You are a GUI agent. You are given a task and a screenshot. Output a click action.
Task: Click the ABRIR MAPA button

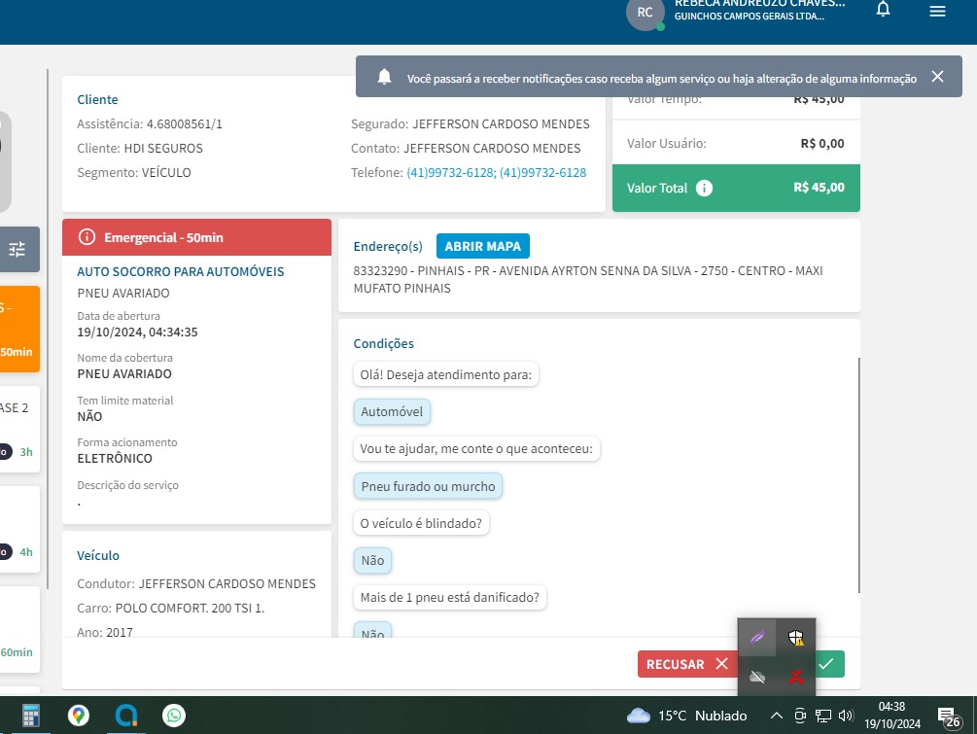click(483, 246)
